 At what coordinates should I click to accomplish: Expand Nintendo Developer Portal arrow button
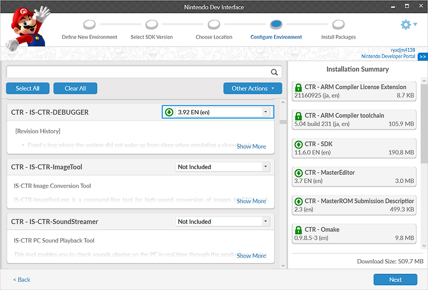(x=423, y=56)
